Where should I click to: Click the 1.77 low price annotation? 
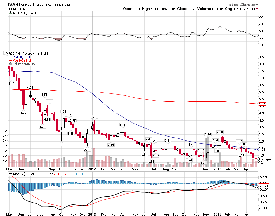241,156
